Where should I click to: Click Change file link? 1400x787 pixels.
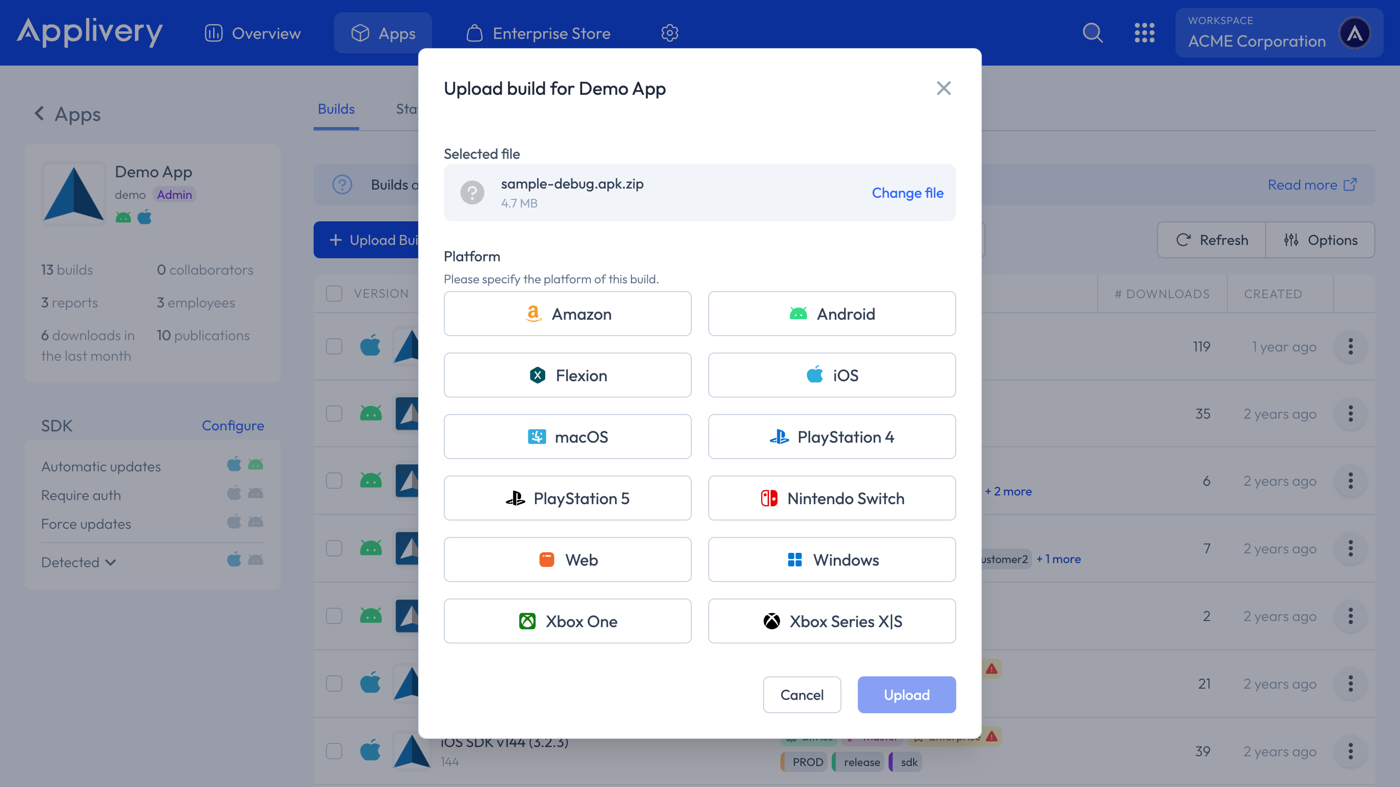(x=907, y=193)
